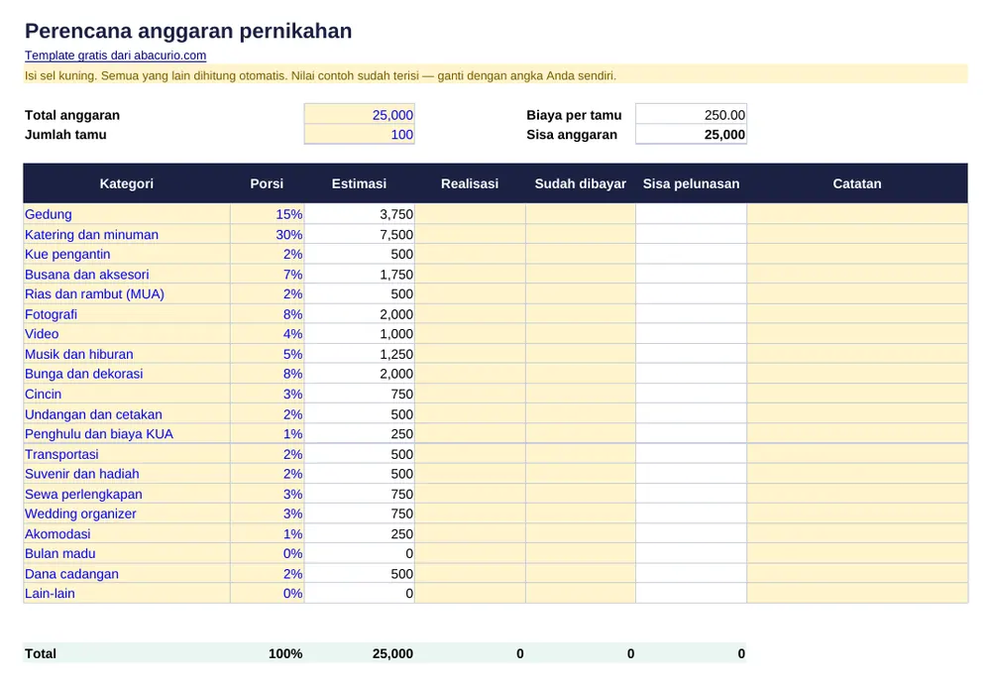Select the Bulan madu cell

coord(127,553)
